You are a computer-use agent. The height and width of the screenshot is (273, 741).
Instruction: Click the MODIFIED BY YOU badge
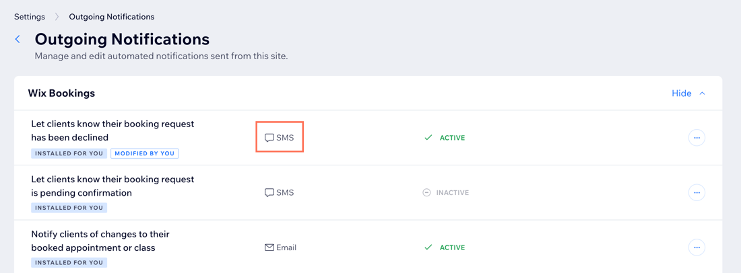(x=145, y=153)
